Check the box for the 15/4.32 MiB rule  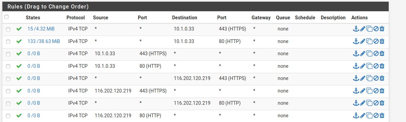(8, 29)
